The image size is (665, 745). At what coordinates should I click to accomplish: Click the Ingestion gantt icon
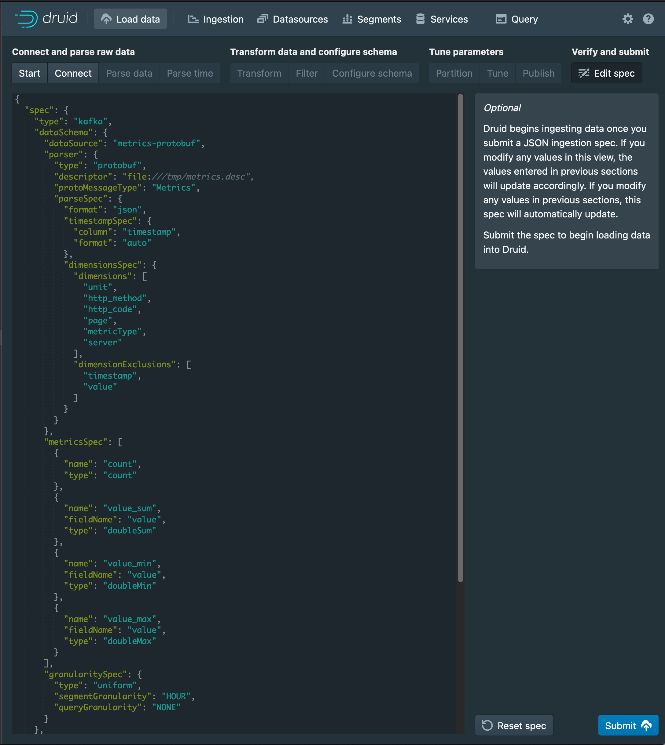pyautogui.click(x=193, y=19)
